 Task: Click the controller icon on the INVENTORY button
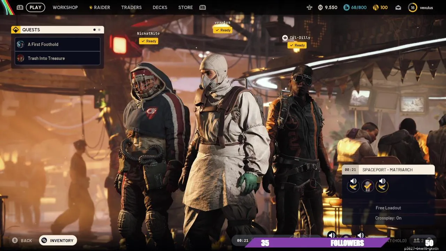coord(44,241)
